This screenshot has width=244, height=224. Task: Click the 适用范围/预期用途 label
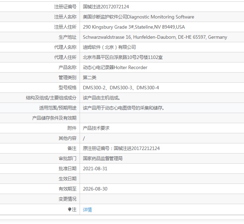click(x=58, y=108)
